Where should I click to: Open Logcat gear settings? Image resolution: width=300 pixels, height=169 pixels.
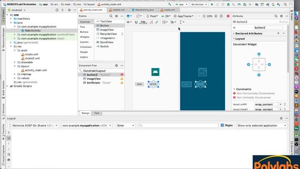click(281, 118)
